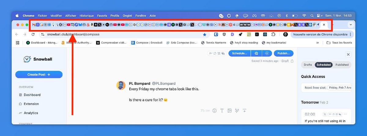The width and height of the screenshot is (367, 136).
Task: Click the Publish... button
Action: [284, 53]
